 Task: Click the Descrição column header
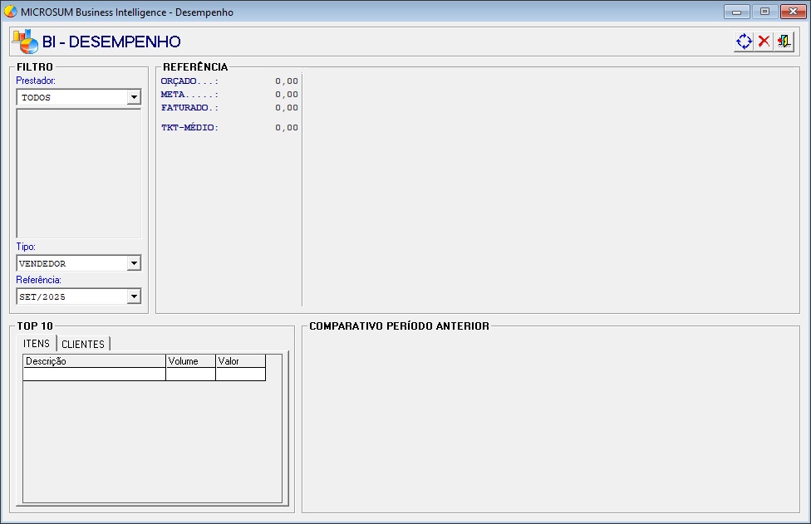(94, 361)
